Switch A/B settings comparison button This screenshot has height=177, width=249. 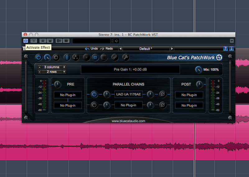pos(59,41)
